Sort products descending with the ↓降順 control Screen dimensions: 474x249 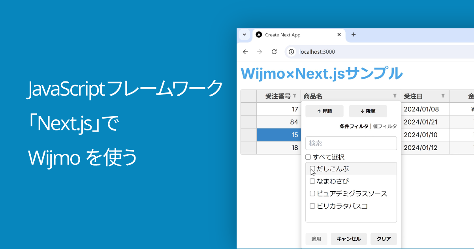coord(368,111)
